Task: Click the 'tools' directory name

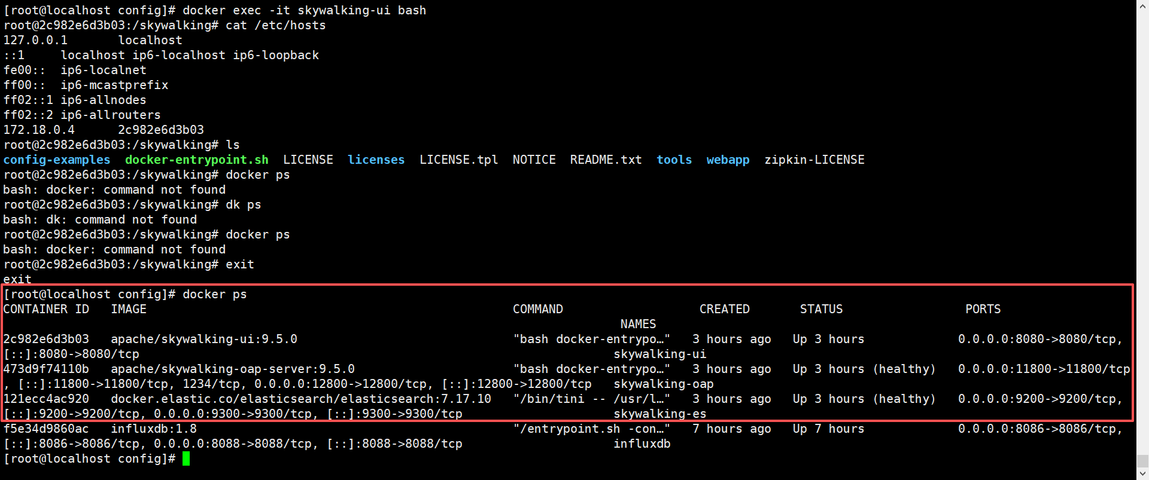Action: (x=674, y=160)
